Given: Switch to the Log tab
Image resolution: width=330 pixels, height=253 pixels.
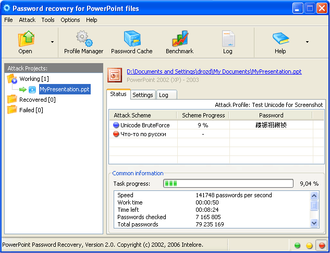Looking at the screenshot, I should pos(167,95).
